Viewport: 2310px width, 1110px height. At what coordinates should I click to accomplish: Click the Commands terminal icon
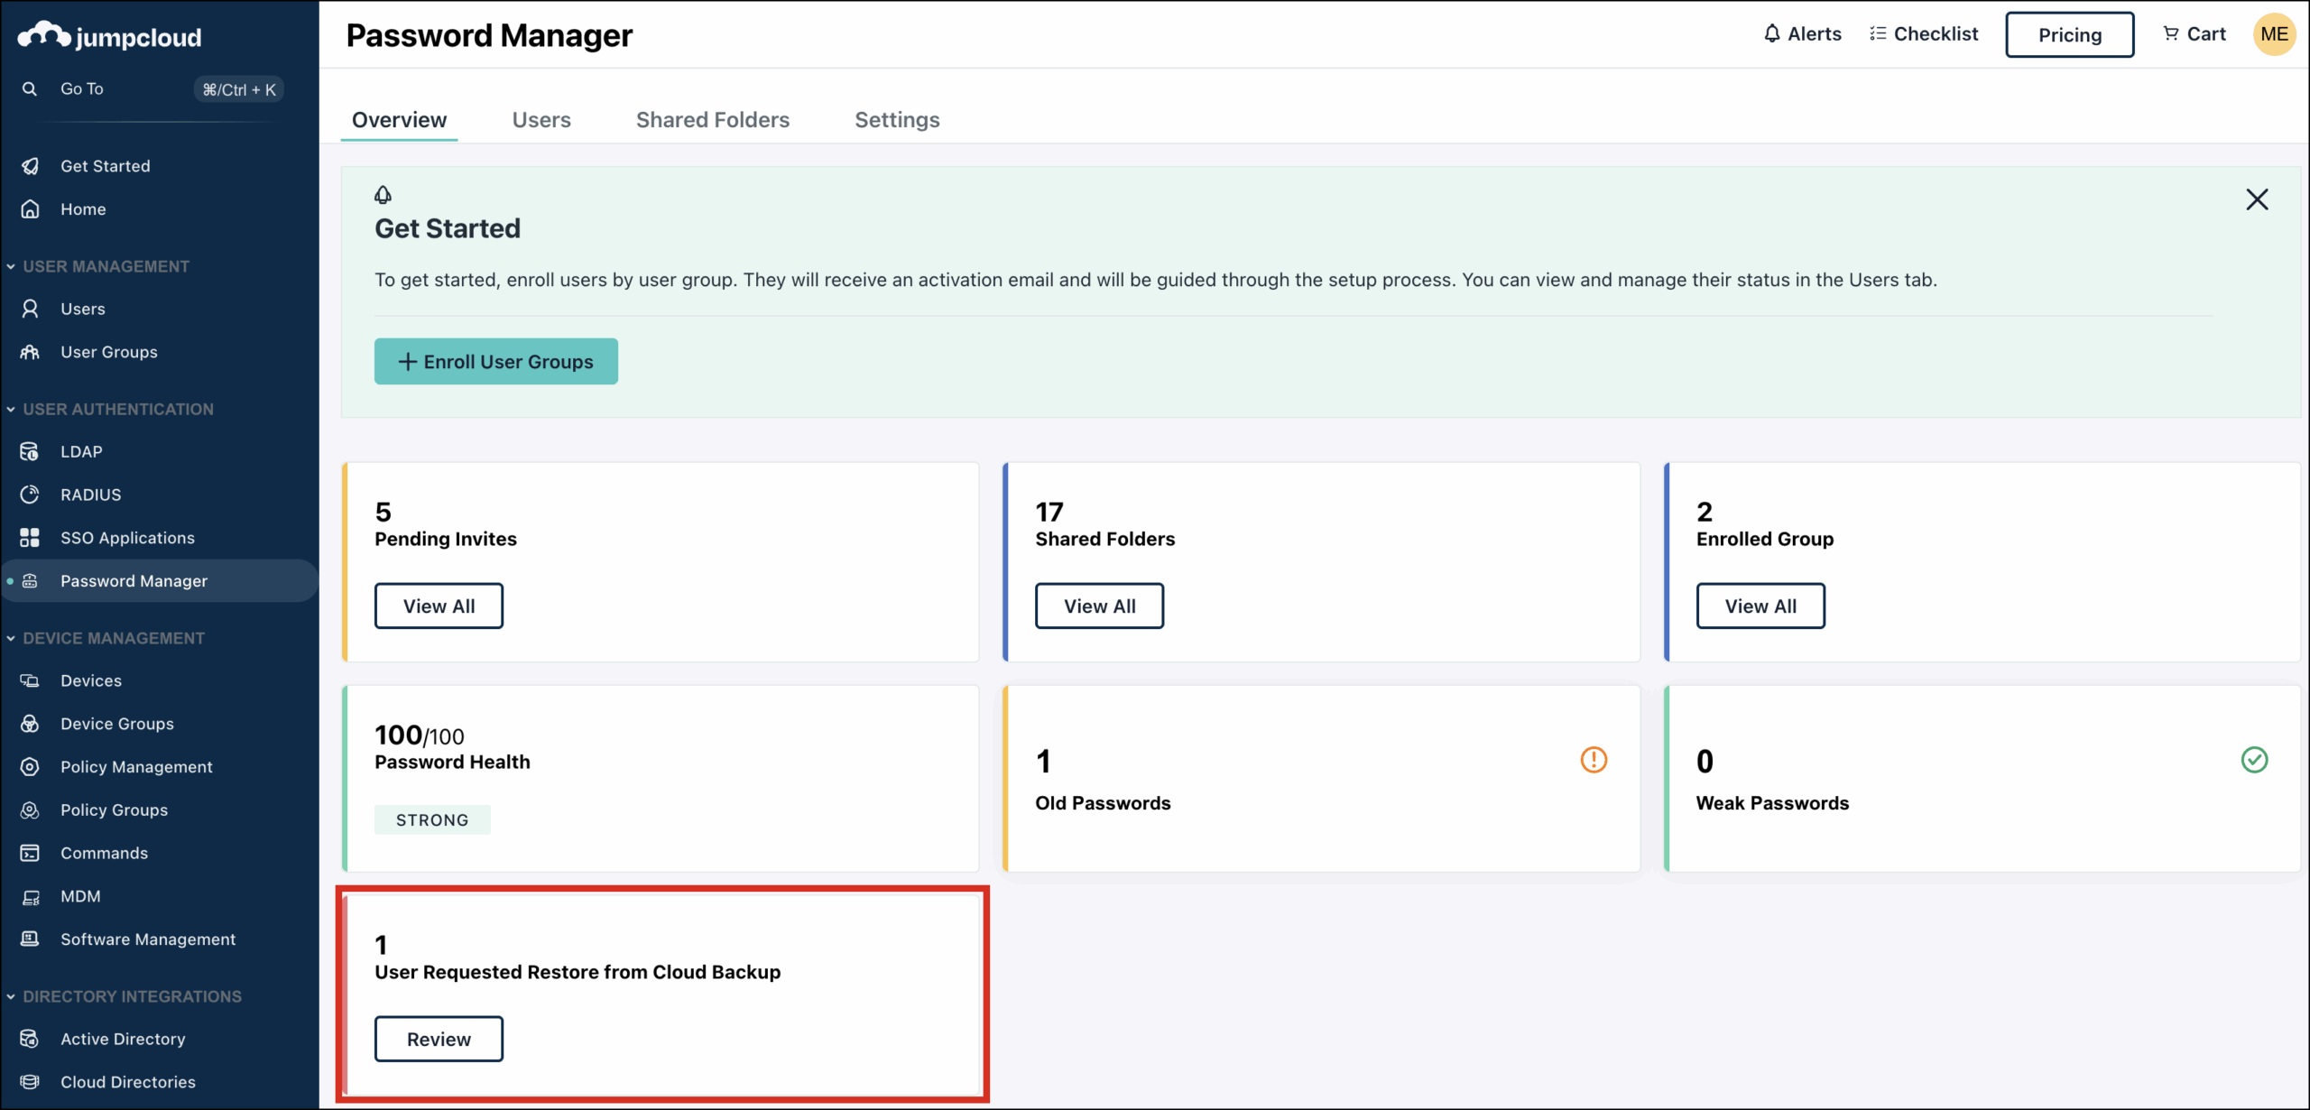30,853
